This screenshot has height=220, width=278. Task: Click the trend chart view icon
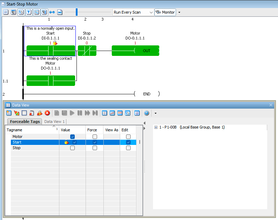(112, 113)
